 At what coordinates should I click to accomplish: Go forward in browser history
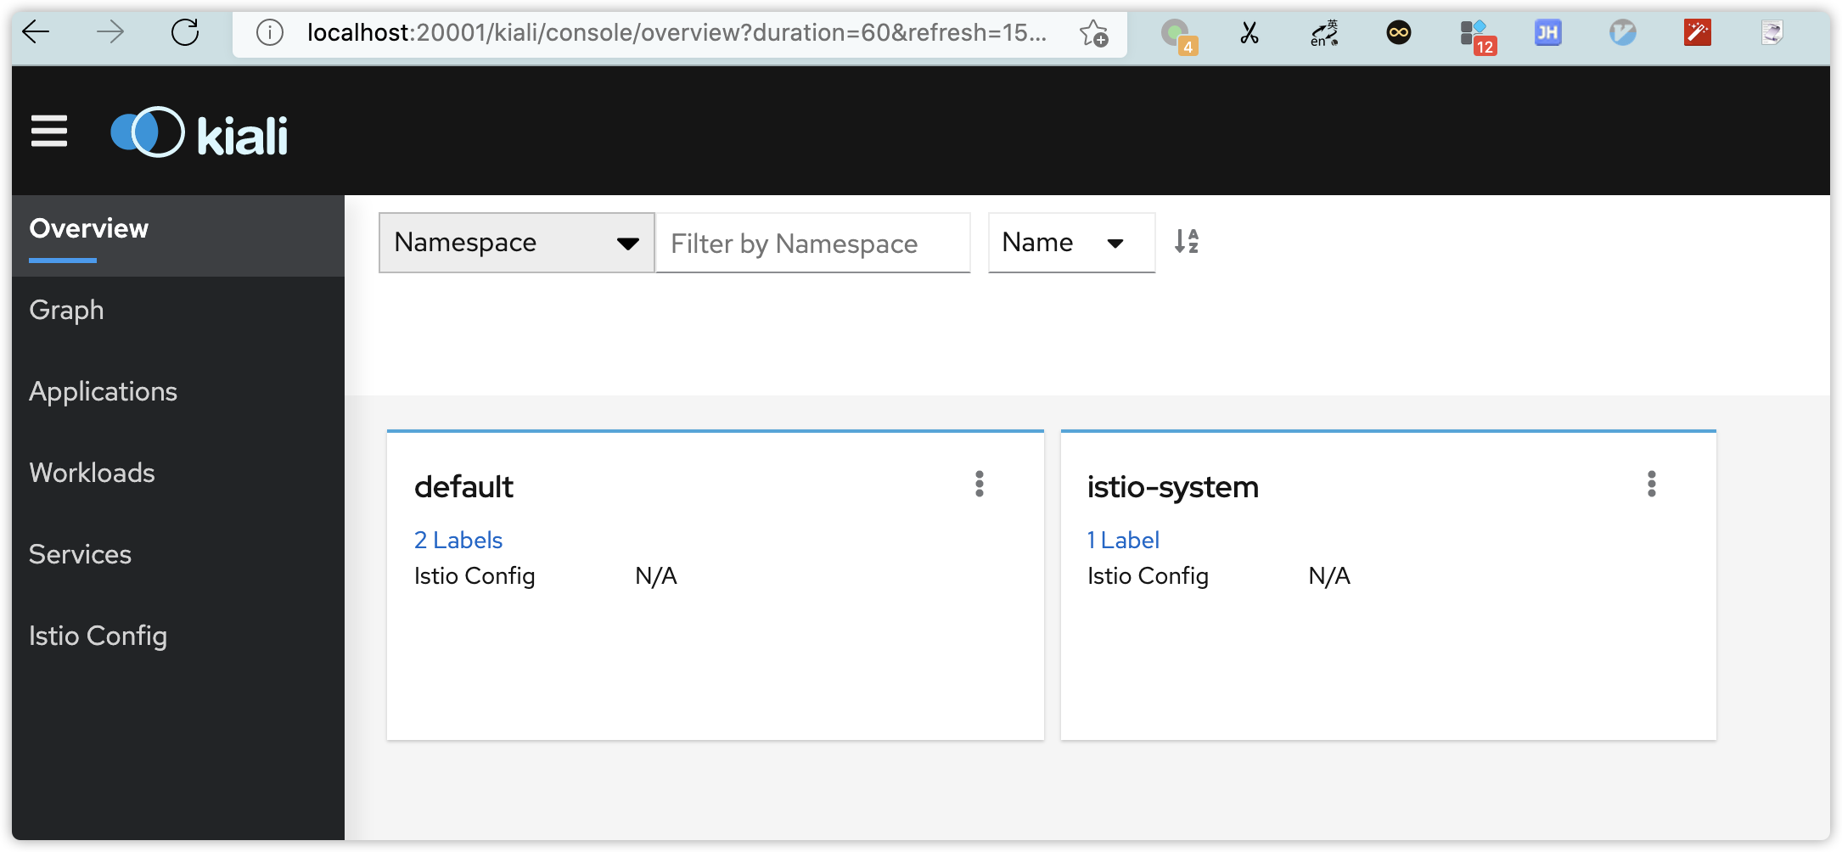110,32
